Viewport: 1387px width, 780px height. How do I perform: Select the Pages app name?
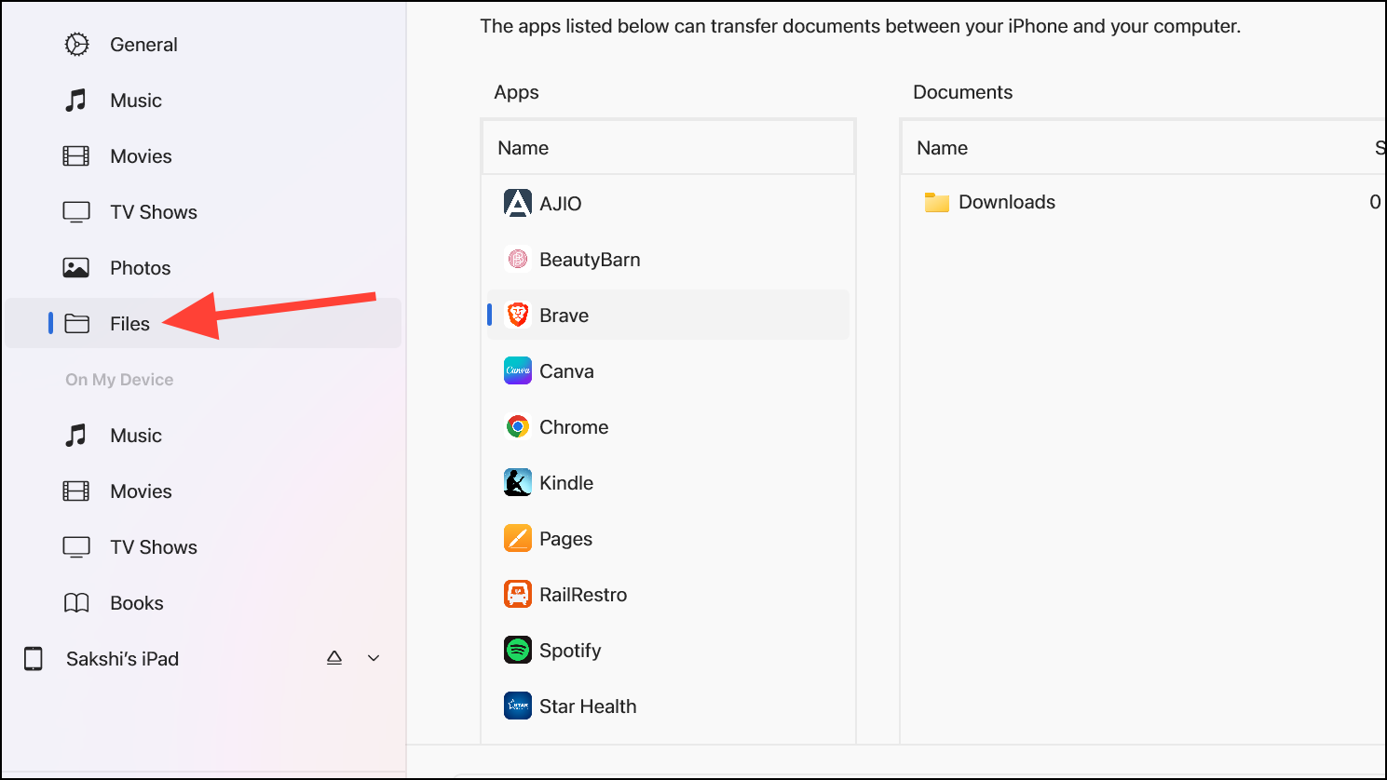pyautogui.click(x=565, y=539)
